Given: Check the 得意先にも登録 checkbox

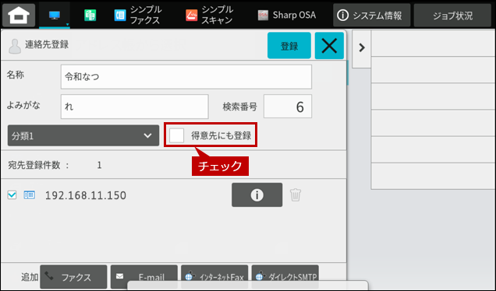Looking at the screenshot, I should click(x=176, y=135).
